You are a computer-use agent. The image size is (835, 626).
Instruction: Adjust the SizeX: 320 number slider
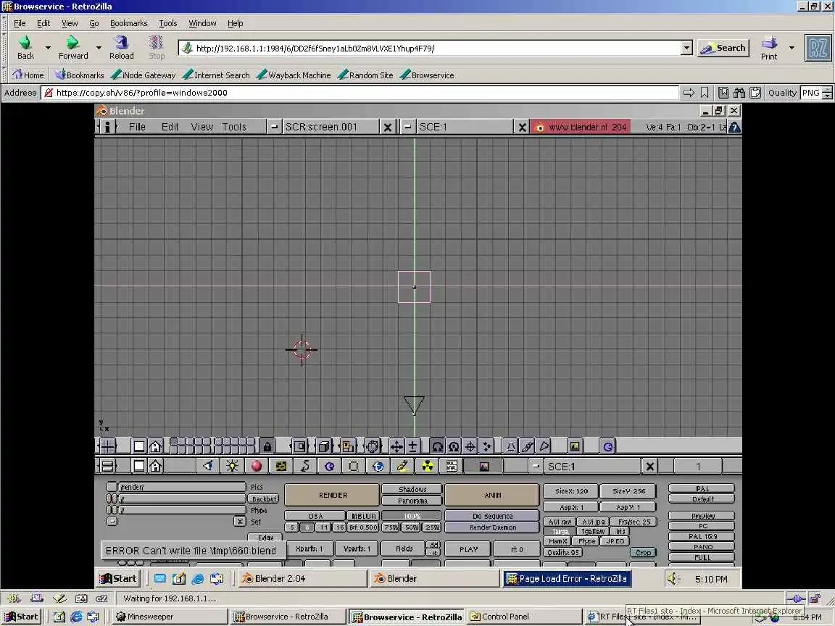click(x=571, y=491)
